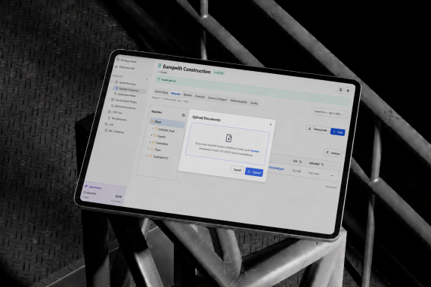Expand the Submitted folder arrow
431x287 pixels.
pyautogui.click(x=150, y=142)
